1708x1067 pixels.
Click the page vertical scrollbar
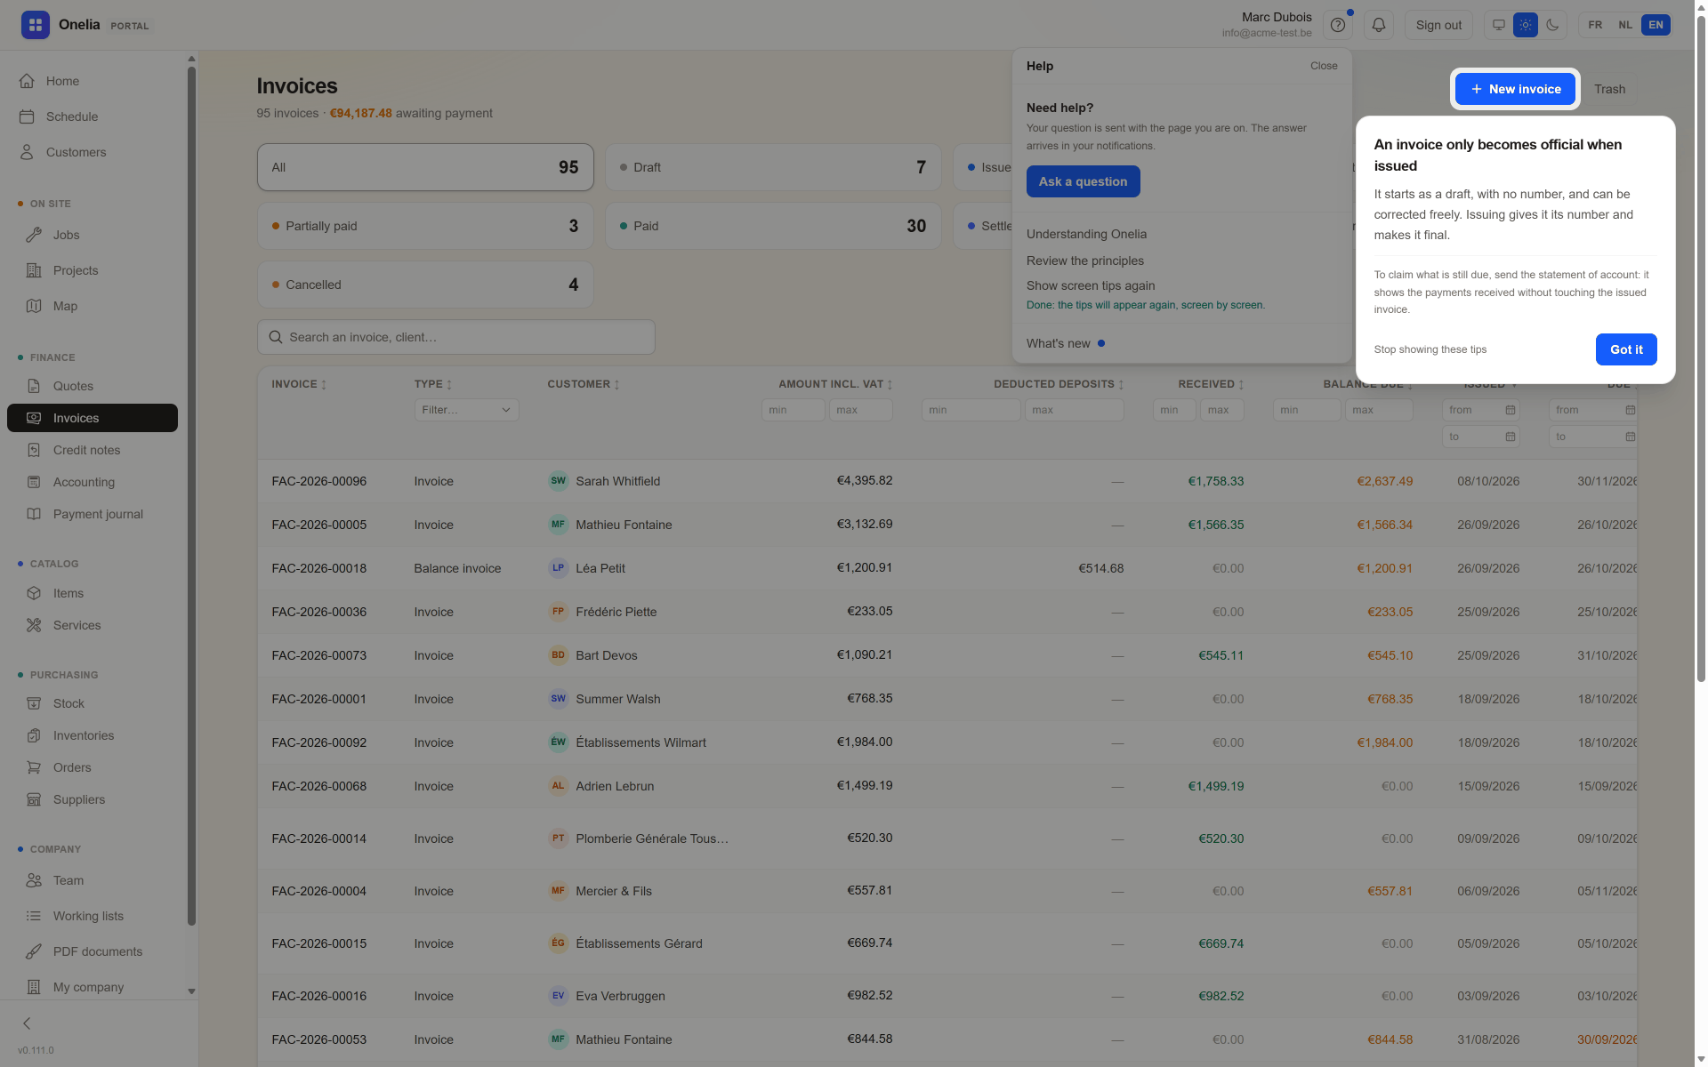click(x=1701, y=347)
